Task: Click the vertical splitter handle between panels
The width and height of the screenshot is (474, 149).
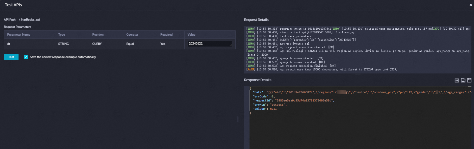Action: point(238,119)
